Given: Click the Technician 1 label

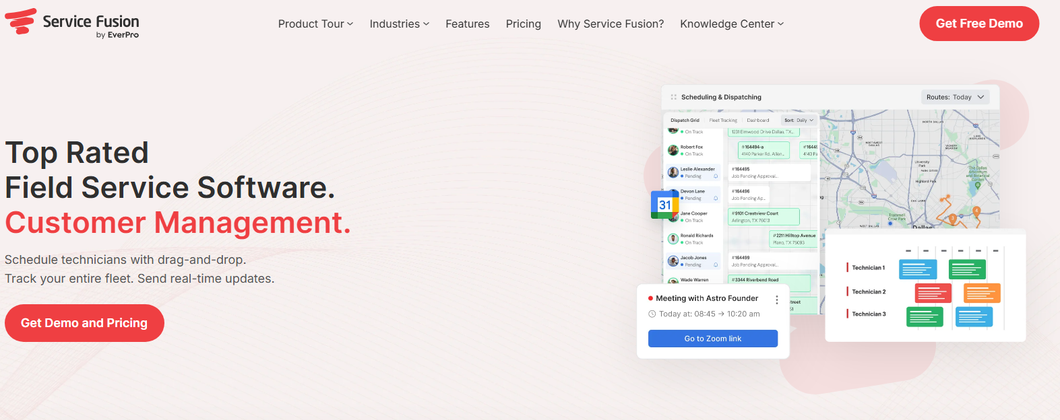Looking at the screenshot, I should pyautogui.click(x=868, y=268).
